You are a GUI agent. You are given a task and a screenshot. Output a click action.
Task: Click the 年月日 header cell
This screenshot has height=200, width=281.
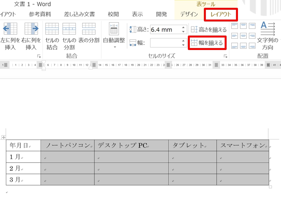point(23,145)
